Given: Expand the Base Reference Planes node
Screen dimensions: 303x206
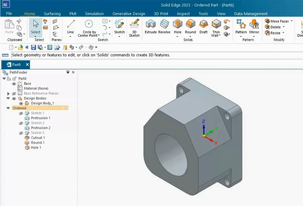Looking at the screenshot, I should [x=9, y=94].
